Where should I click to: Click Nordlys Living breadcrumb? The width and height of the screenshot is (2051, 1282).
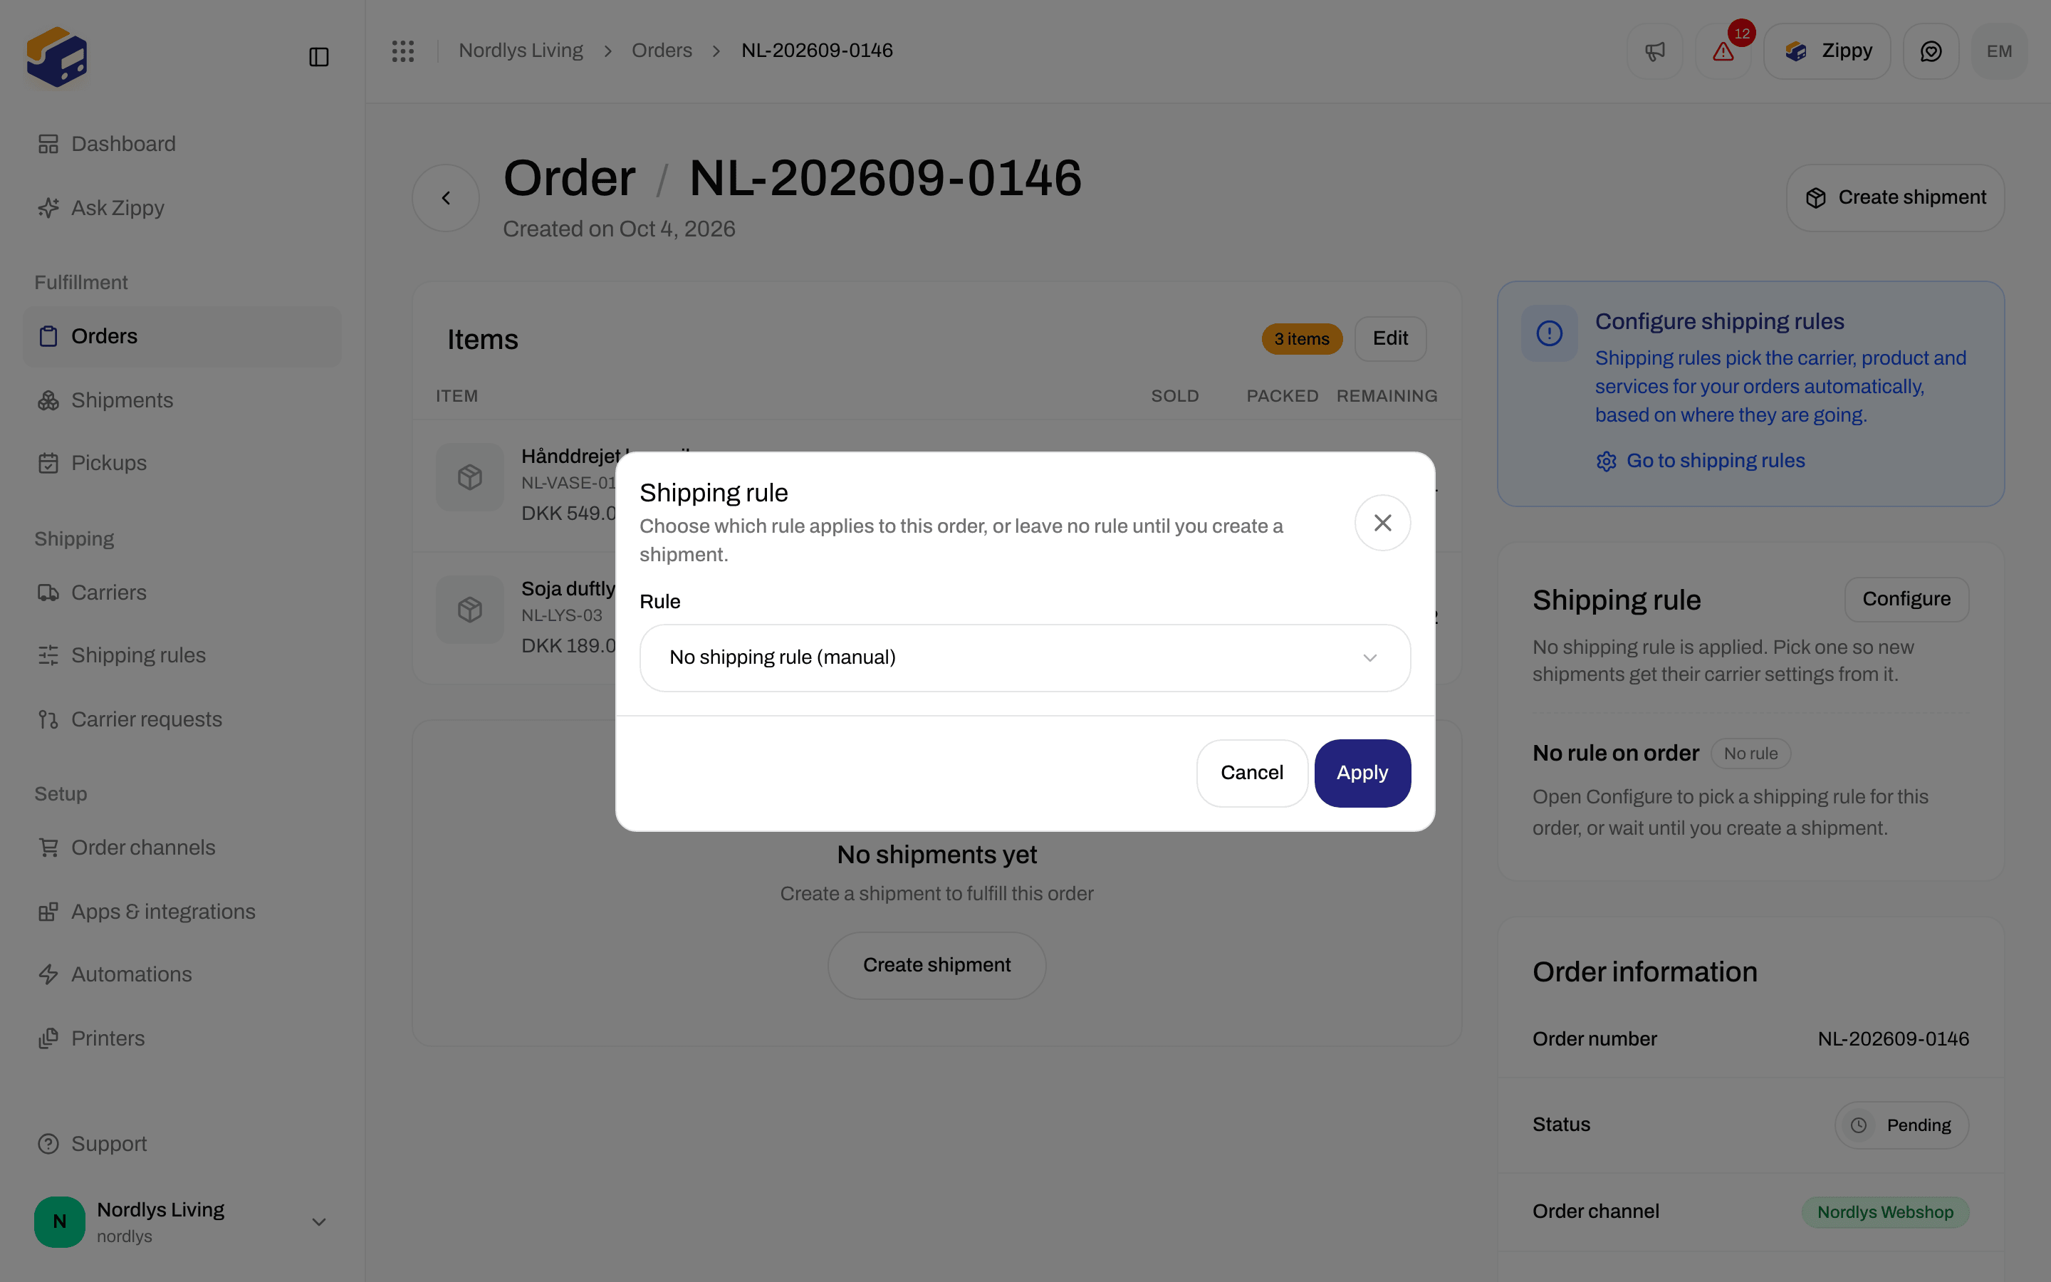(521, 51)
